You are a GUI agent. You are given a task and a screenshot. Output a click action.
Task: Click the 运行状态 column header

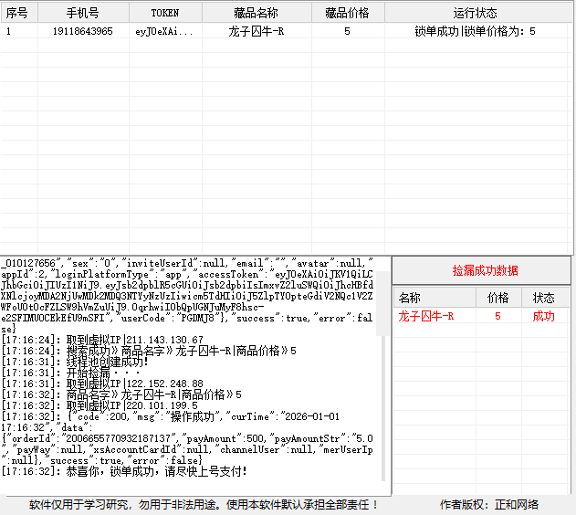475,13
